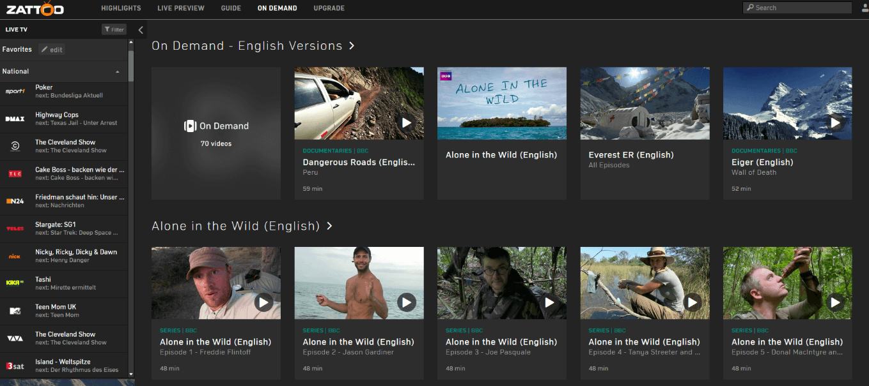Select Island - Weltspitze program row

point(64,366)
